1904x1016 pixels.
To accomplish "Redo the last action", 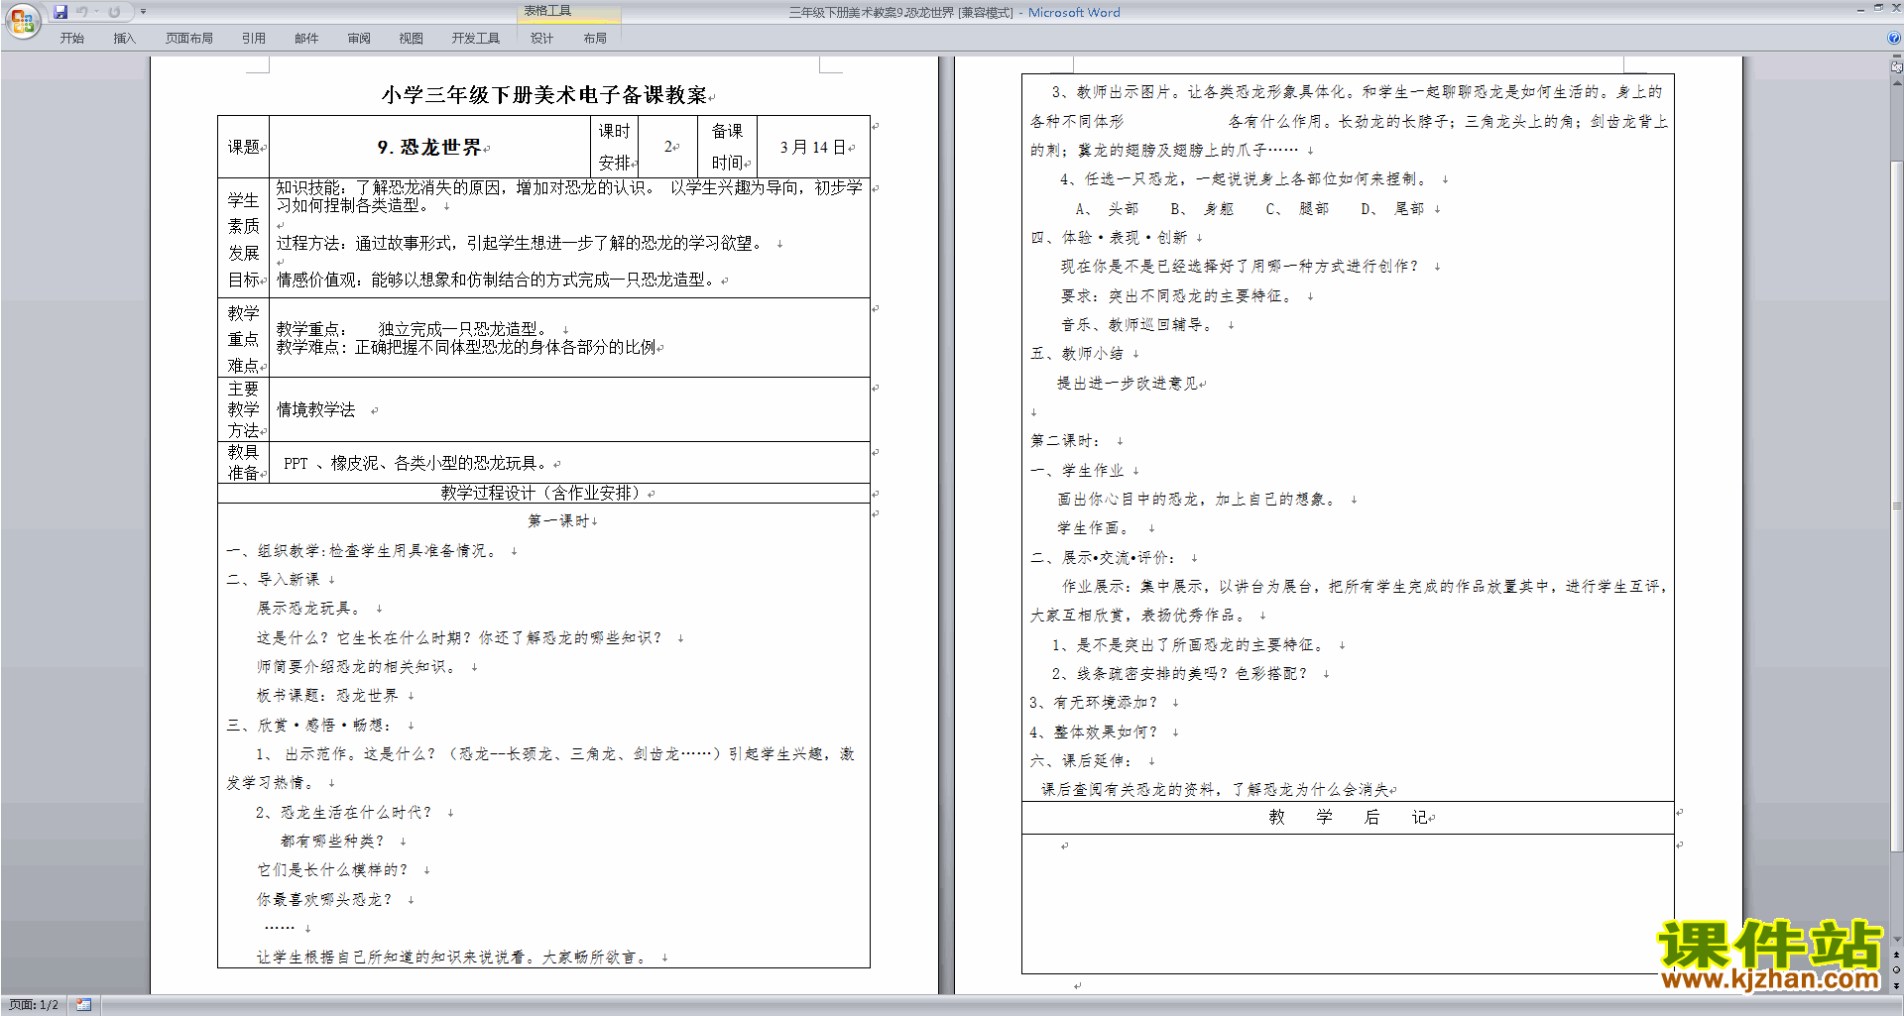I will click(x=114, y=12).
